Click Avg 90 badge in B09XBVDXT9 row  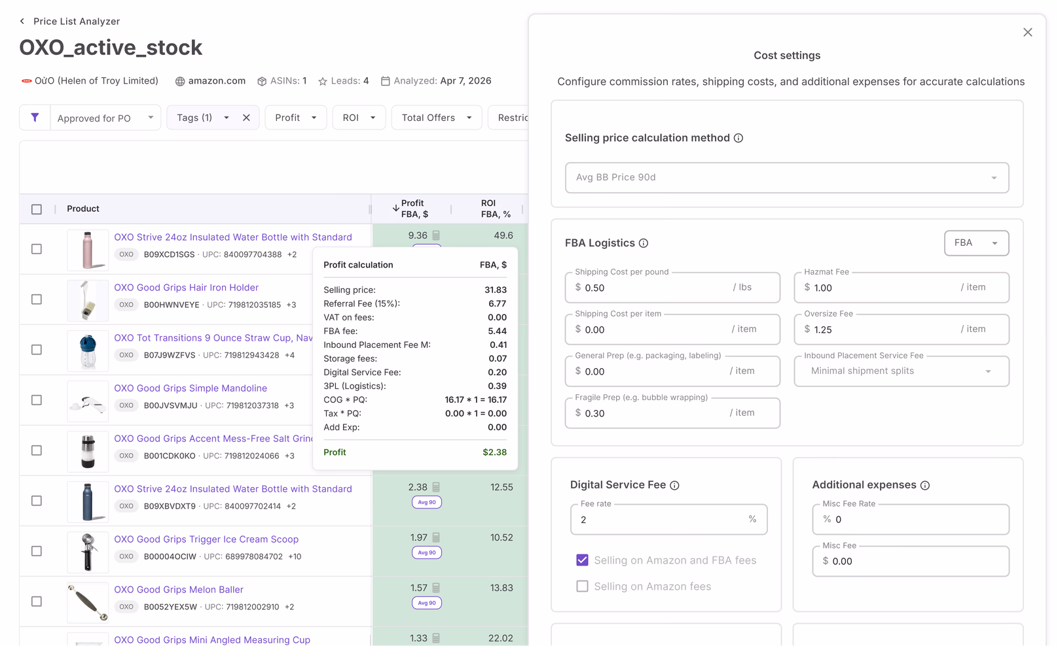coord(427,502)
